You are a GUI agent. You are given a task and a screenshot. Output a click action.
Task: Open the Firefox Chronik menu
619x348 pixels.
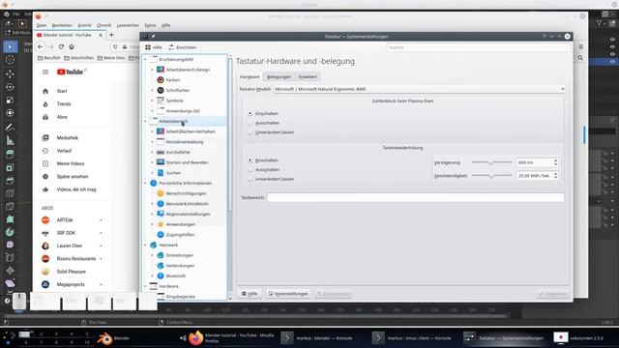point(103,25)
